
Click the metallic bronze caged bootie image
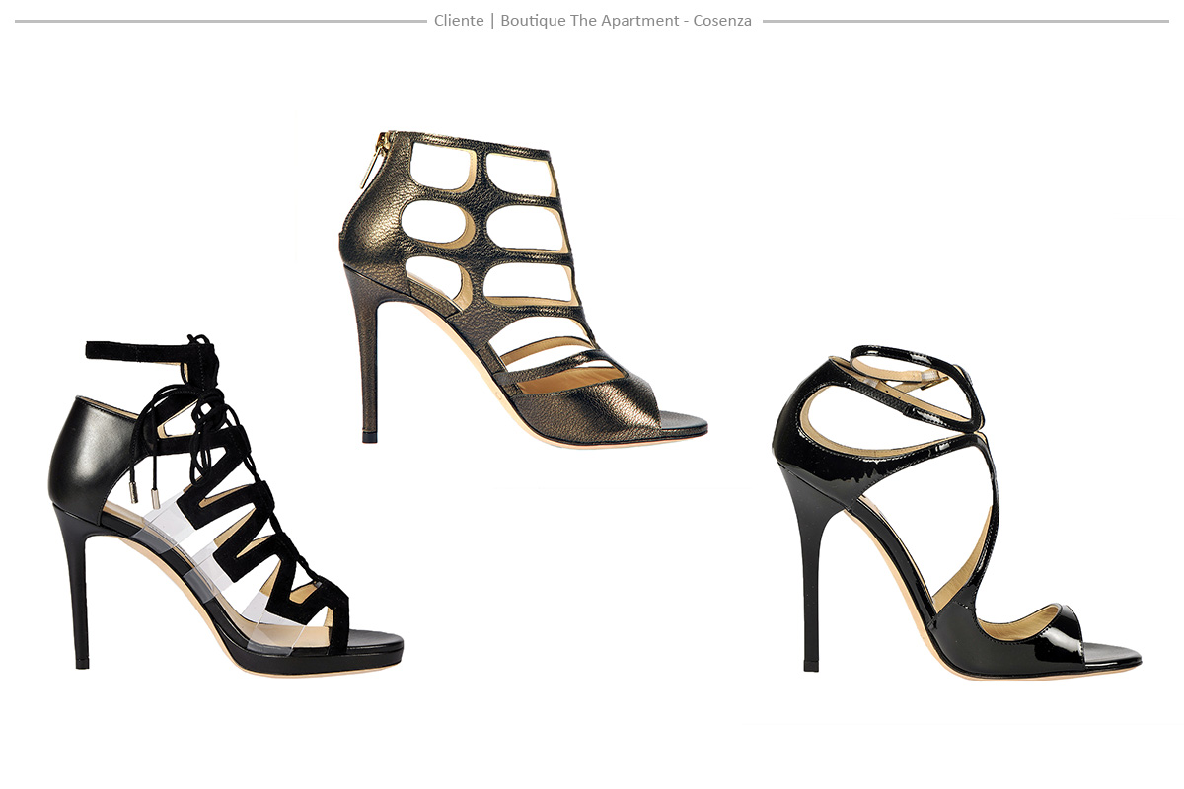click(x=524, y=289)
